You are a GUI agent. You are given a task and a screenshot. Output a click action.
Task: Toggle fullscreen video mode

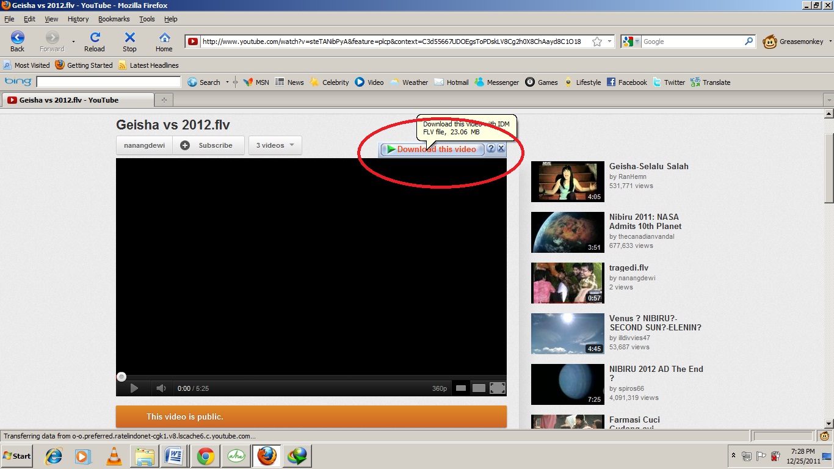(x=498, y=388)
